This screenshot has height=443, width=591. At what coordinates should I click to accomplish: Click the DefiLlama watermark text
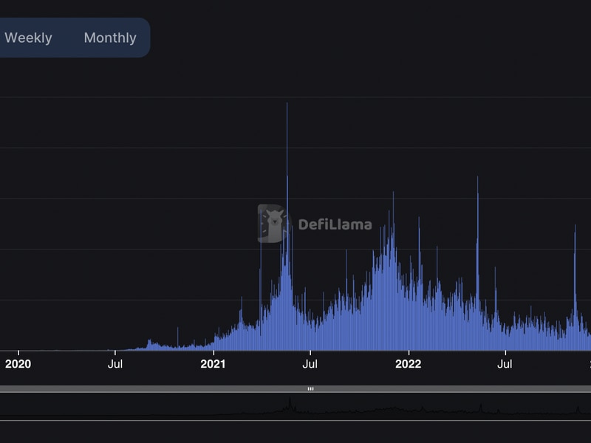[335, 224]
